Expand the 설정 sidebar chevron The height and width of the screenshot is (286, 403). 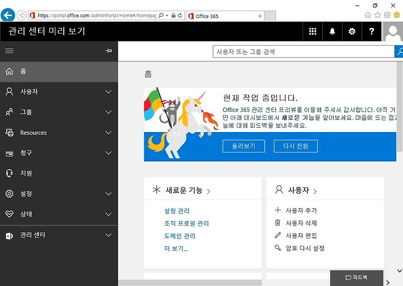click(109, 194)
